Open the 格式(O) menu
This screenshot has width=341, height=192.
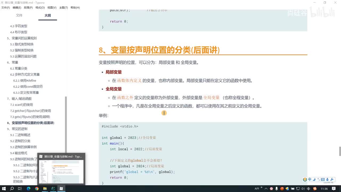pyautogui.click(x=40, y=8)
